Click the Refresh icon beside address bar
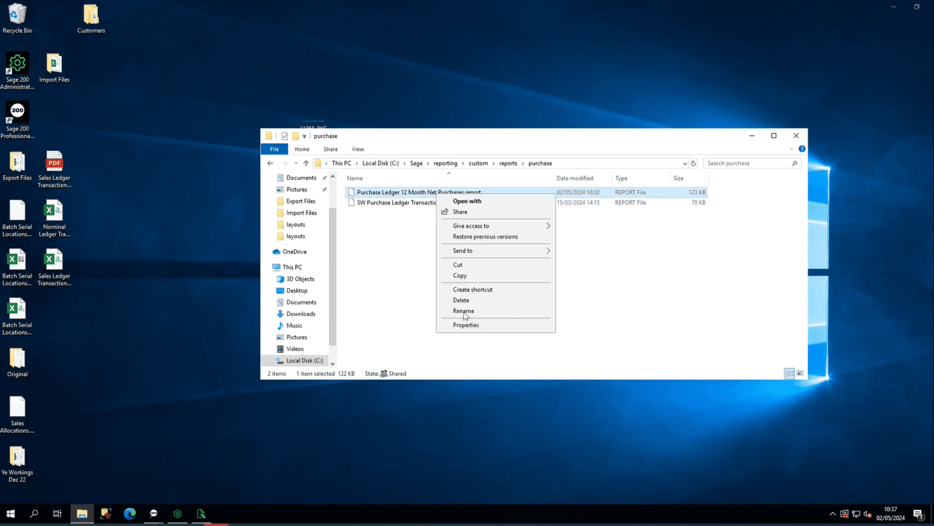 click(x=693, y=163)
